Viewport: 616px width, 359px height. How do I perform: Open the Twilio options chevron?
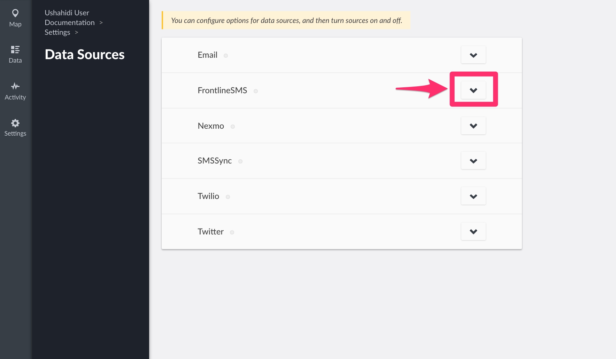pyautogui.click(x=473, y=196)
